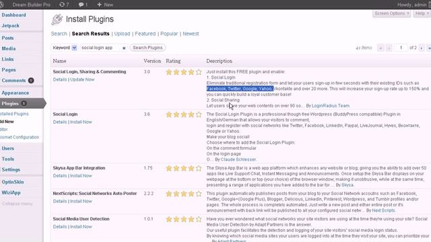
Task: Open Comments in sidebar
Action: pos(13,81)
